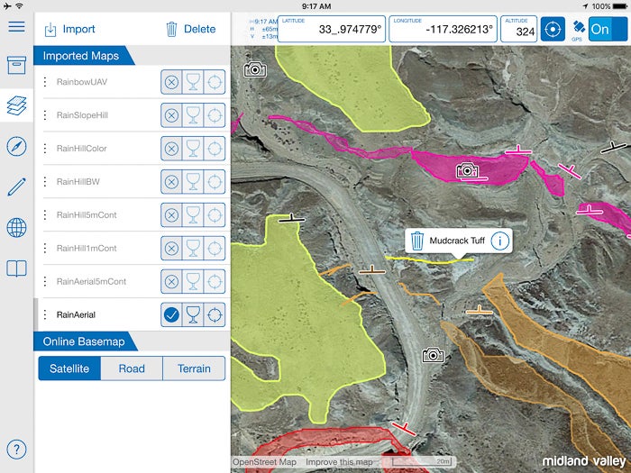
Task: Enable visibility of RainbowUAV map
Action: 171,82
